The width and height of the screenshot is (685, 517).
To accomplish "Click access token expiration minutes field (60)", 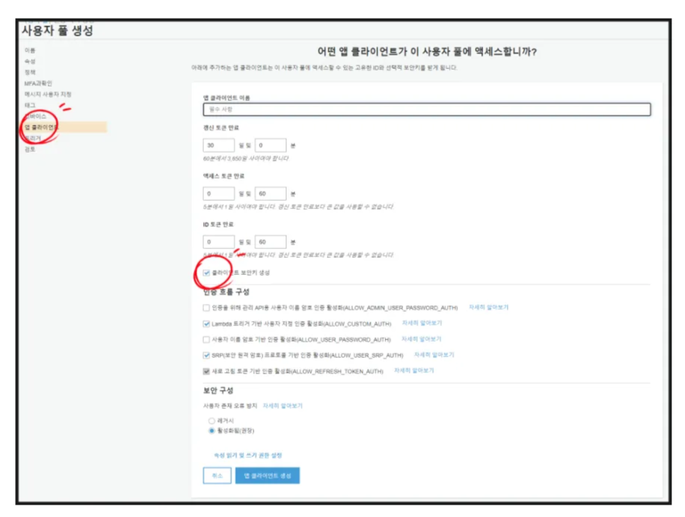I will pyautogui.click(x=271, y=194).
